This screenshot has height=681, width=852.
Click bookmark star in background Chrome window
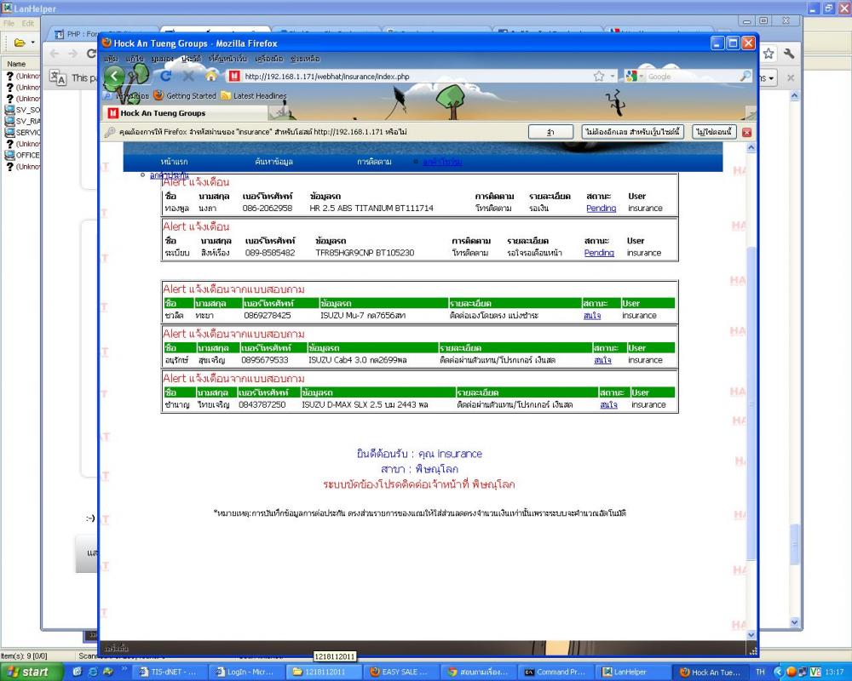[x=768, y=54]
